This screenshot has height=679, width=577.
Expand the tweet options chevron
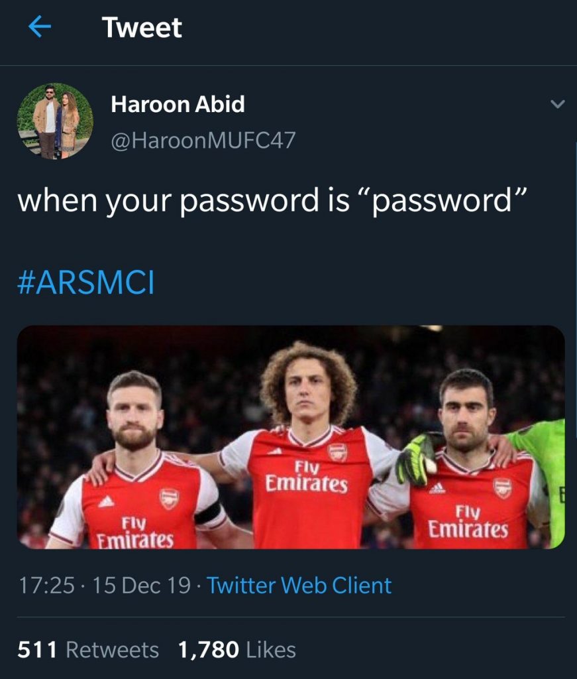pos(558,104)
